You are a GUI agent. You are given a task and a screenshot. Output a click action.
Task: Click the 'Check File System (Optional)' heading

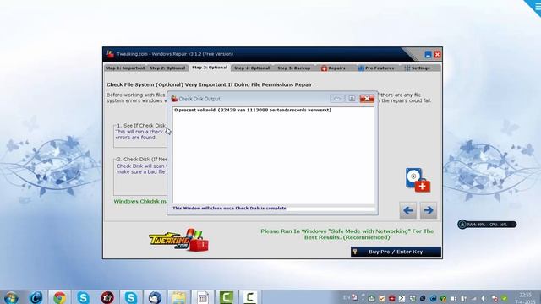(x=209, y=84)
